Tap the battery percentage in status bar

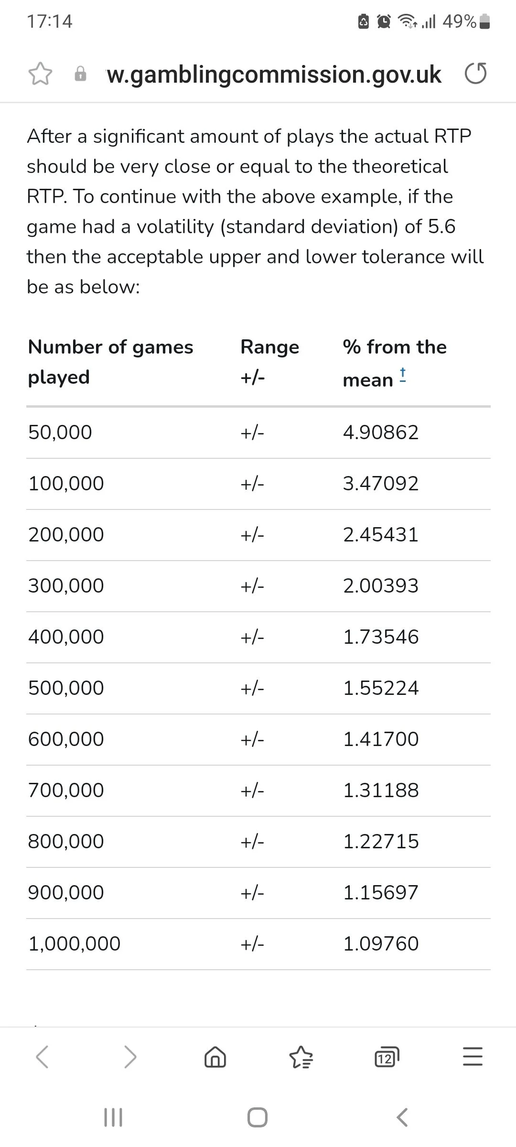coord(459,22)
